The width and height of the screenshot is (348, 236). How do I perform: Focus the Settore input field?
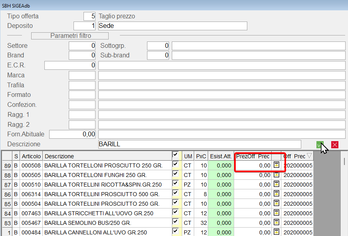pos(82,45)
